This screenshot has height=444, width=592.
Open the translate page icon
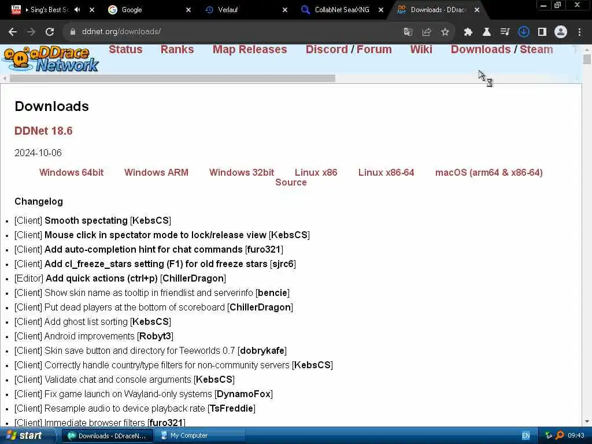click(x=408, y=32)
